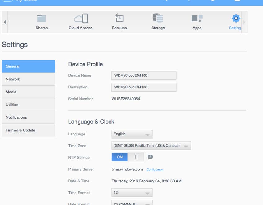This screenshot has height=205, width=263.
Task: Switch to the Media settings tab
Action: point(28,92)
